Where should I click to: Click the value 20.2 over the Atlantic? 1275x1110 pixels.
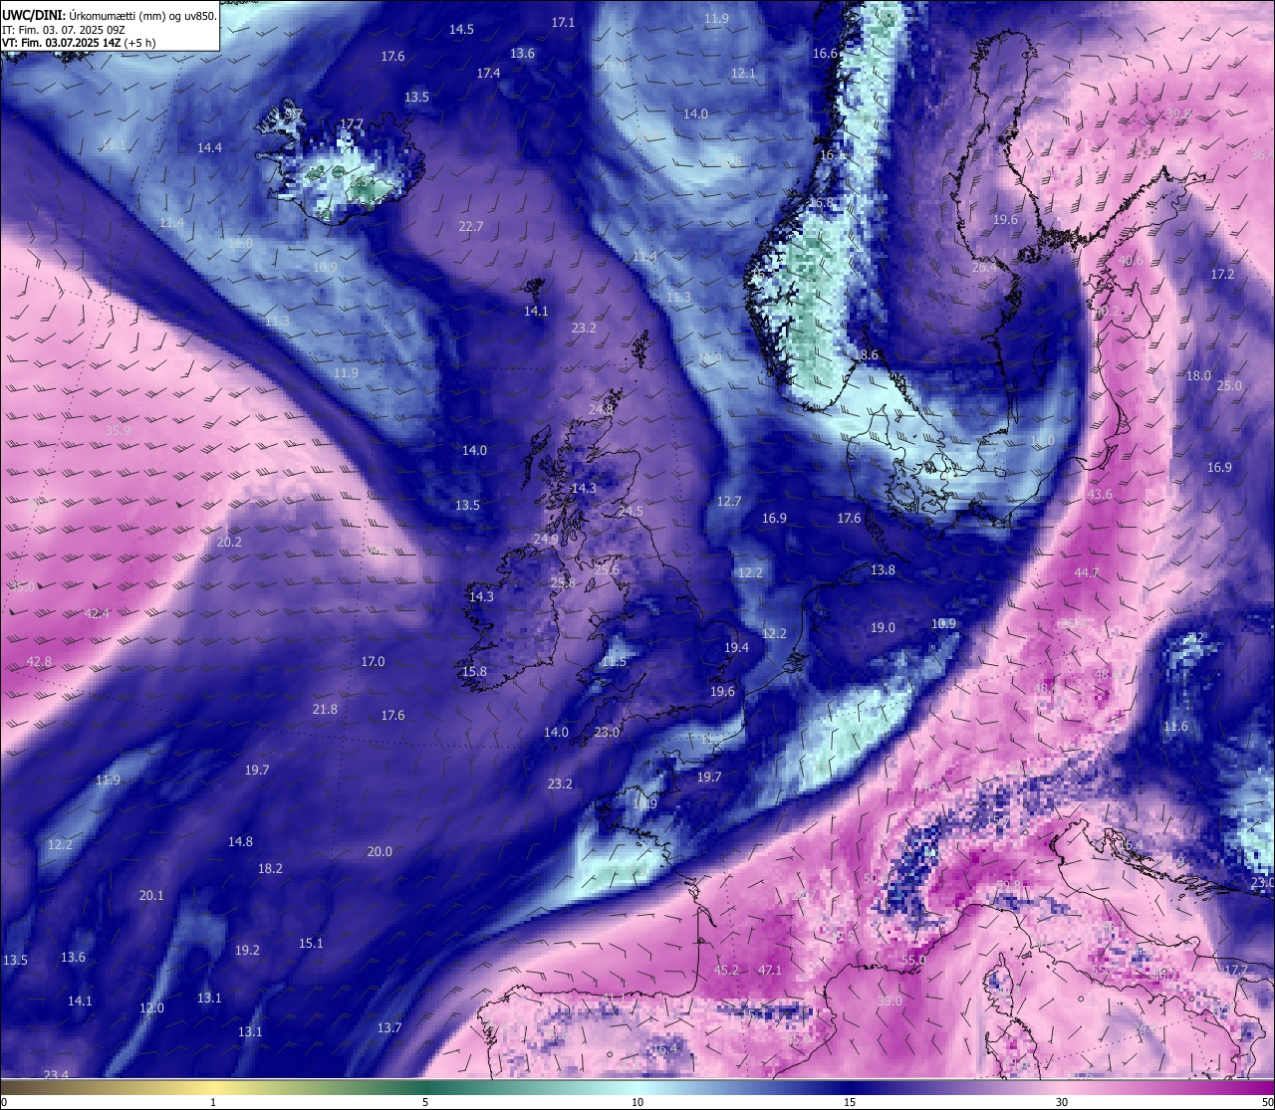coord(229,542)
